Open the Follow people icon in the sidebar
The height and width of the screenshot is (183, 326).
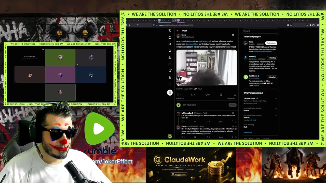pyautogui.click(x=170, y=57)
